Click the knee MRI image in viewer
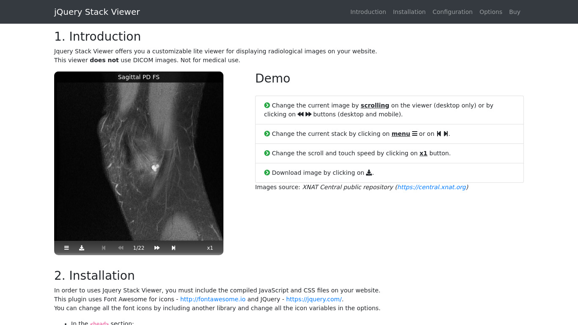Image resolution: width=578 pixels, height=325 pixels. 139,161
